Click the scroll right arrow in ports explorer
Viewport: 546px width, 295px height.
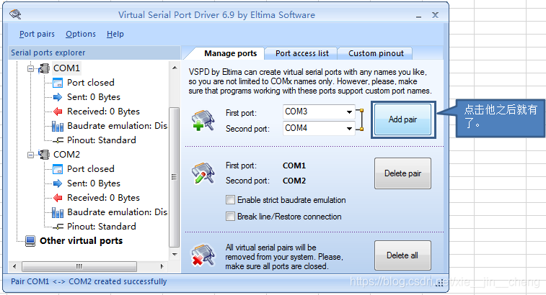(x=162, y=266)
